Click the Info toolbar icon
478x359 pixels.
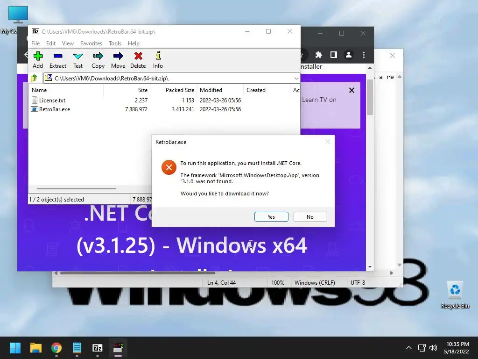point(158,60)
